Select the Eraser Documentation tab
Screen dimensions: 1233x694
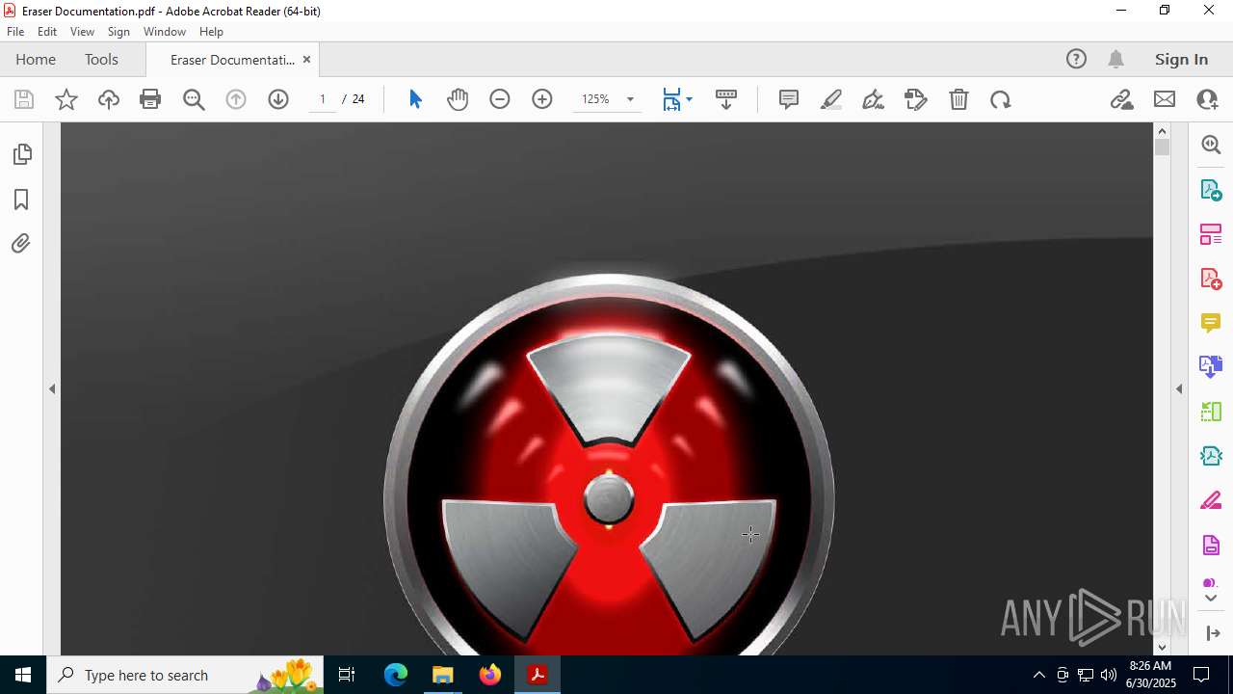(232, 60)
